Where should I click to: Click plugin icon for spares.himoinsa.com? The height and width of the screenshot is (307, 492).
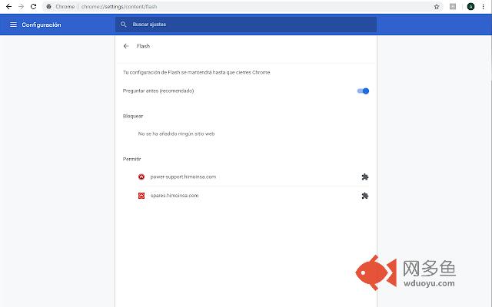tap(364, 196)
